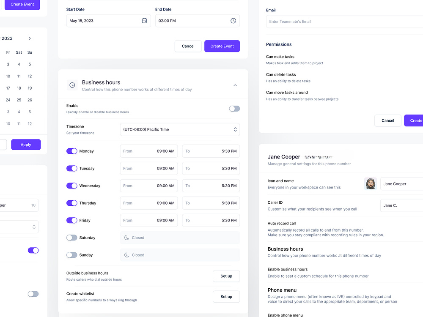
Task: Click the Caller ID Jane C. field
Action: [402, 205]
